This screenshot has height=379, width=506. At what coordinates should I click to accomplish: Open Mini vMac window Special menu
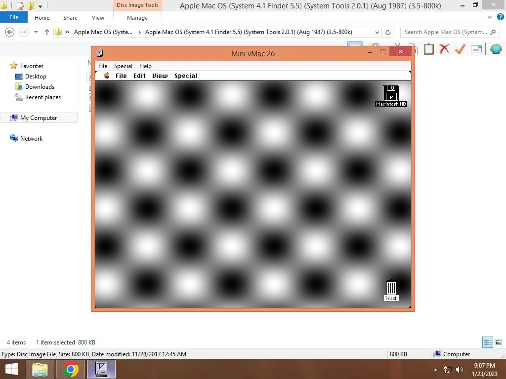coord(123,66)
